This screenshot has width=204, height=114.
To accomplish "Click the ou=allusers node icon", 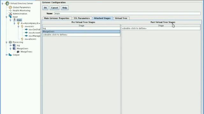I will 22,39.
